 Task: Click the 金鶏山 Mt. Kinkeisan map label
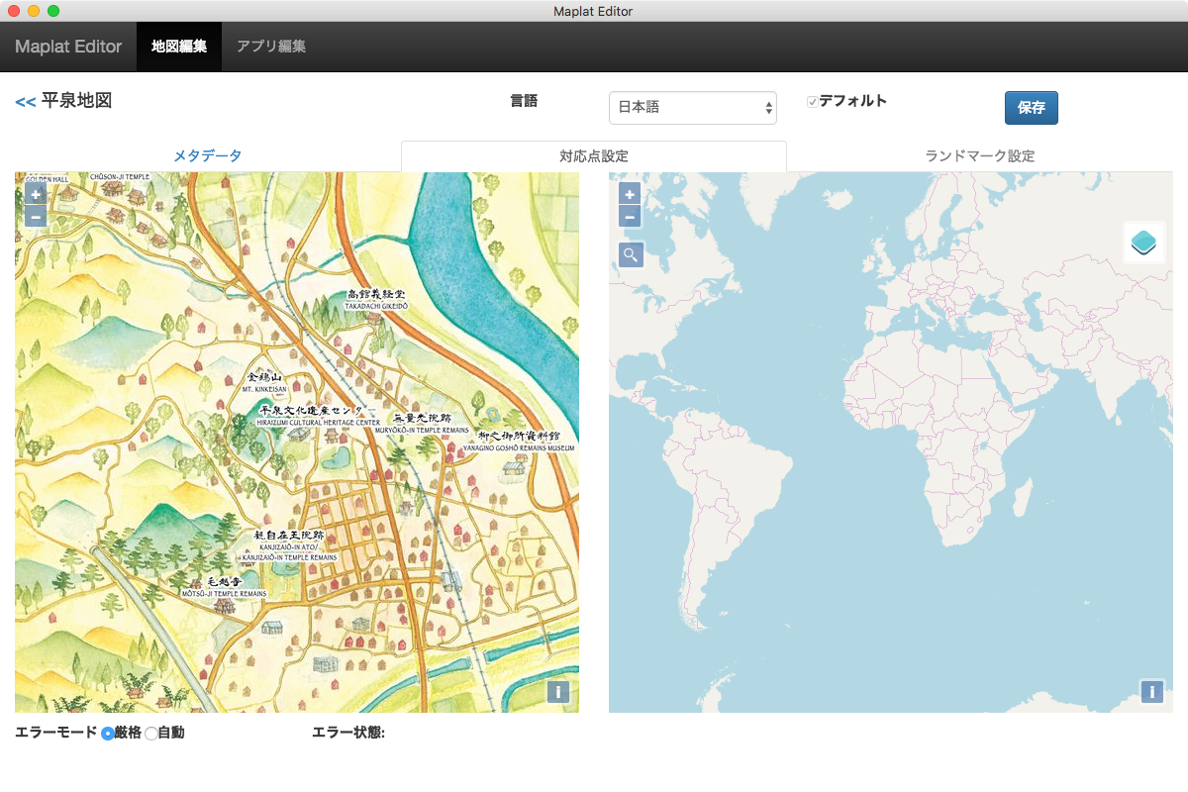click(264, 383)
